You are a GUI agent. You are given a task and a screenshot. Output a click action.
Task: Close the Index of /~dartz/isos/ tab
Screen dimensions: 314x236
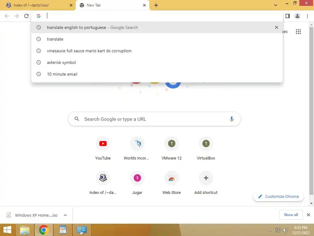71,5
